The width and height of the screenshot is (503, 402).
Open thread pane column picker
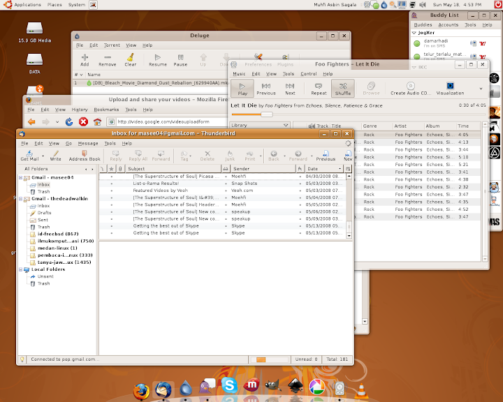[348, 169]
